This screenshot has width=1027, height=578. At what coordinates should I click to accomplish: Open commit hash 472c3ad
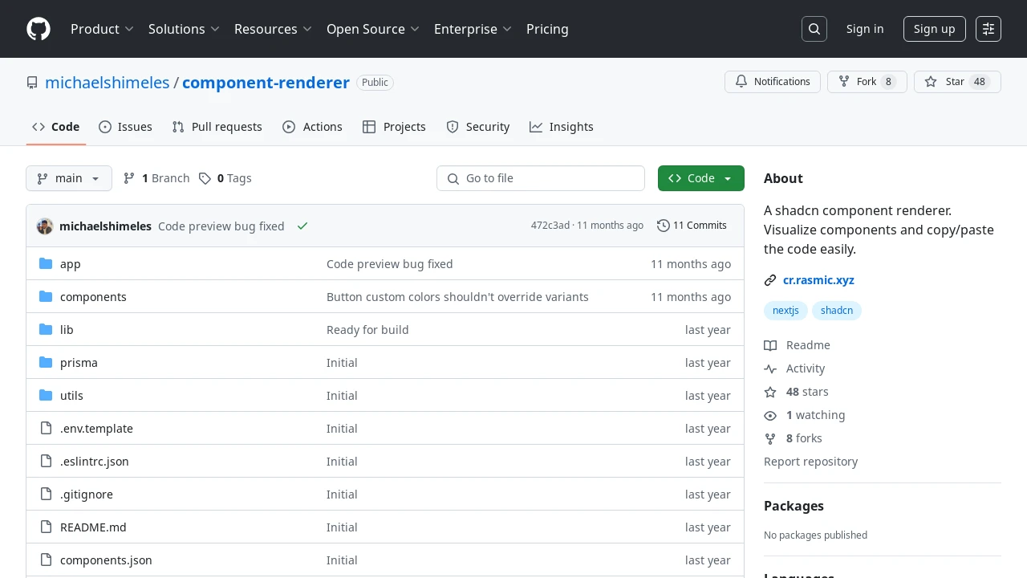pyautogui.click(x=550, y=226)
